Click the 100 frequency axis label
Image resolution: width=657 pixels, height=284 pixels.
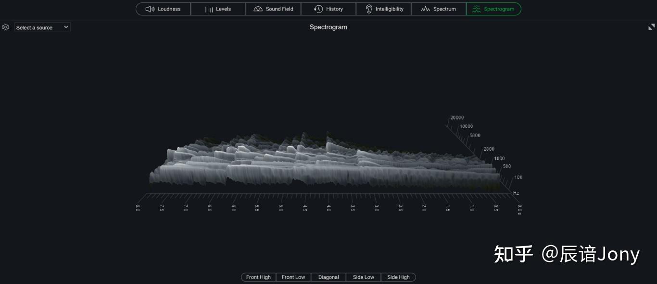click(518, 177)
